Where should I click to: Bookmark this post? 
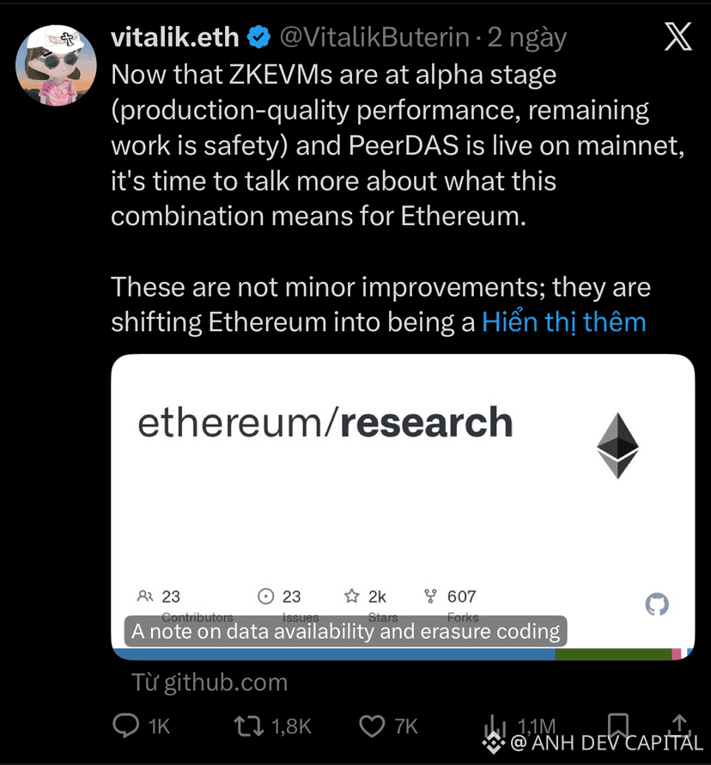(x=618, y=725)
